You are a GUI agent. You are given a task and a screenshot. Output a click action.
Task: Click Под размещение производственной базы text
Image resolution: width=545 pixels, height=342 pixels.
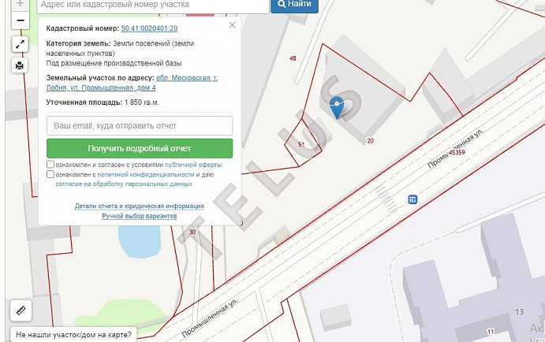tap(114, 64)
